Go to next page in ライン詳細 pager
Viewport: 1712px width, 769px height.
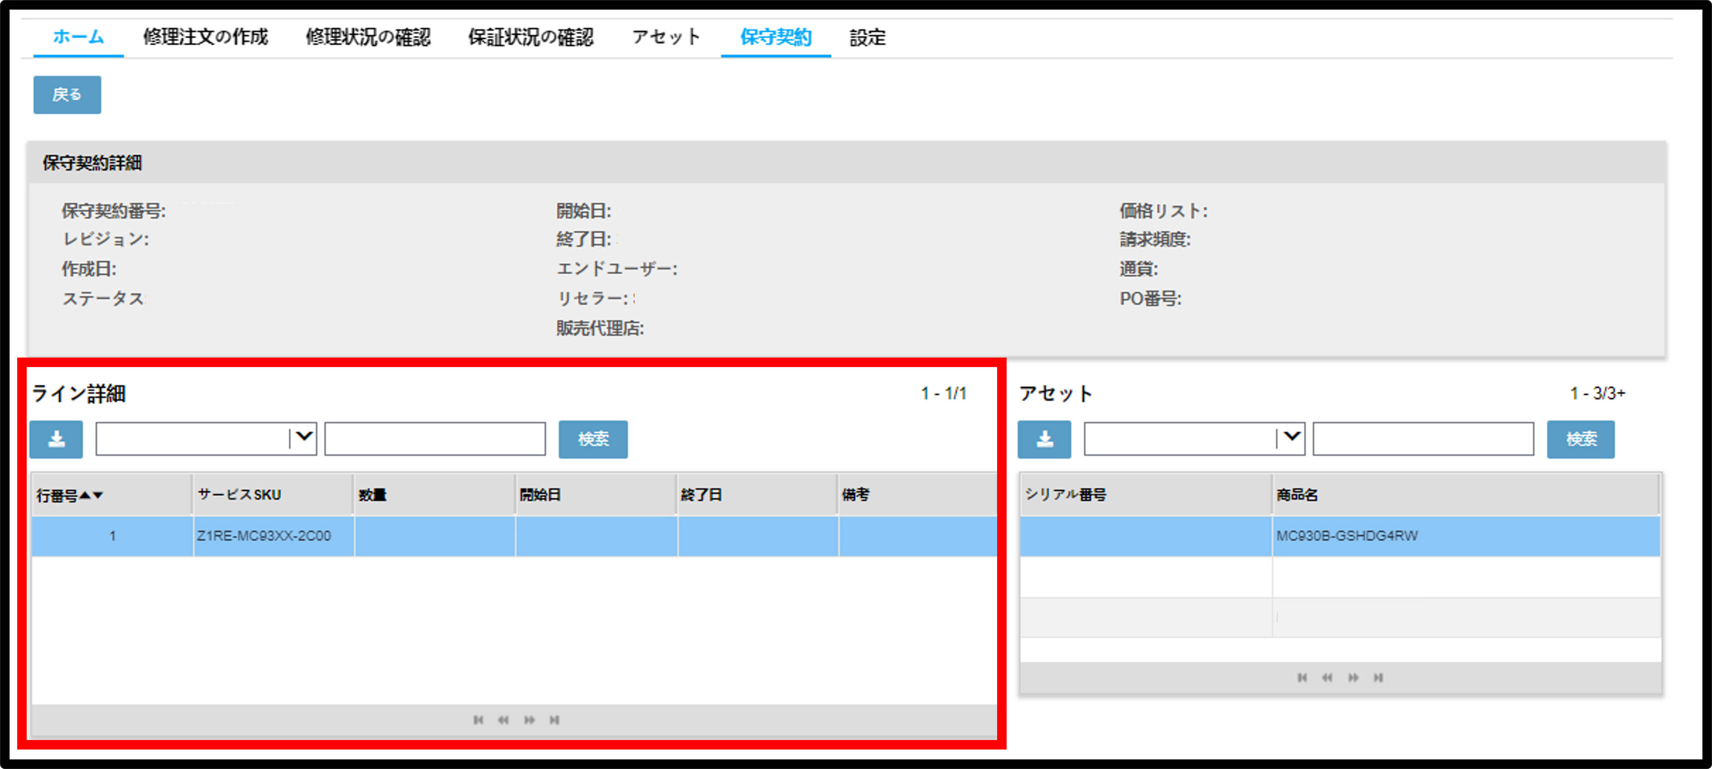(x=529, y=720)
